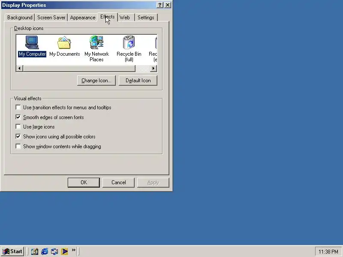The height and width of the screenshot is (257, 343).
Task: Uncheck Smooth edges of screen fonts
Action: (x=18, y=117)
